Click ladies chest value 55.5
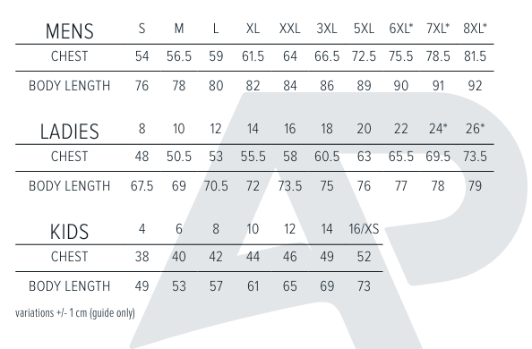The height and width of the screenshot is (349, 532). tap(253, 157)
